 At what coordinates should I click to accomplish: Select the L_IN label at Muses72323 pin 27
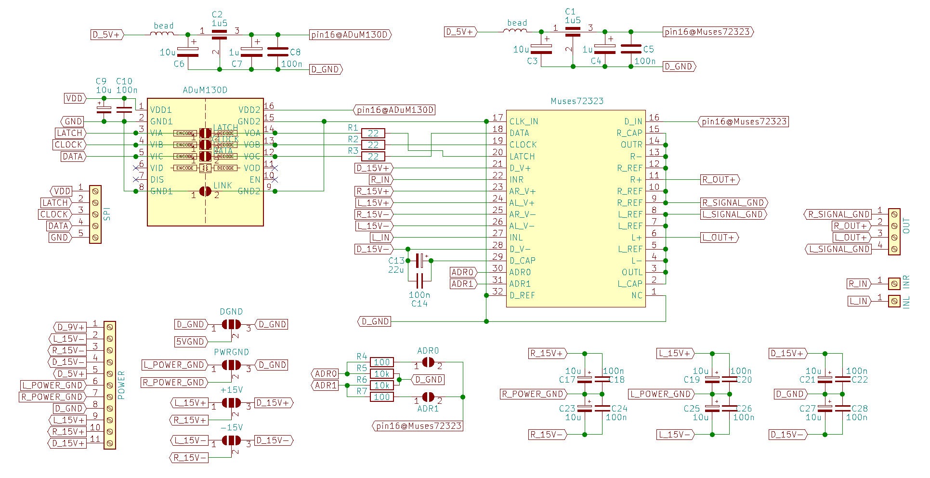380,238
